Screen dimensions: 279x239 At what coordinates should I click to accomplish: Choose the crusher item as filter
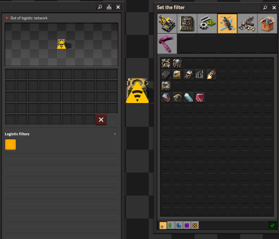tap(200, 75)
